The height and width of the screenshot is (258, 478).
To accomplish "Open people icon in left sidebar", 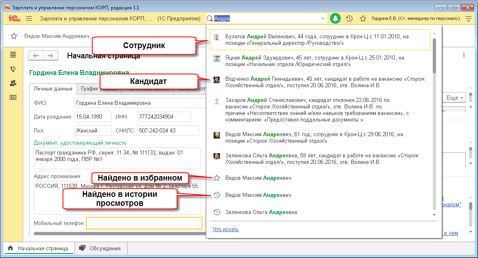I will click(x=13, y=83).
